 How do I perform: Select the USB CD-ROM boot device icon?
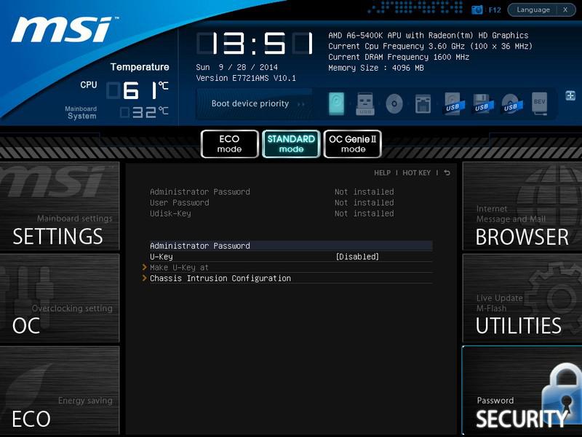point(512,103)
